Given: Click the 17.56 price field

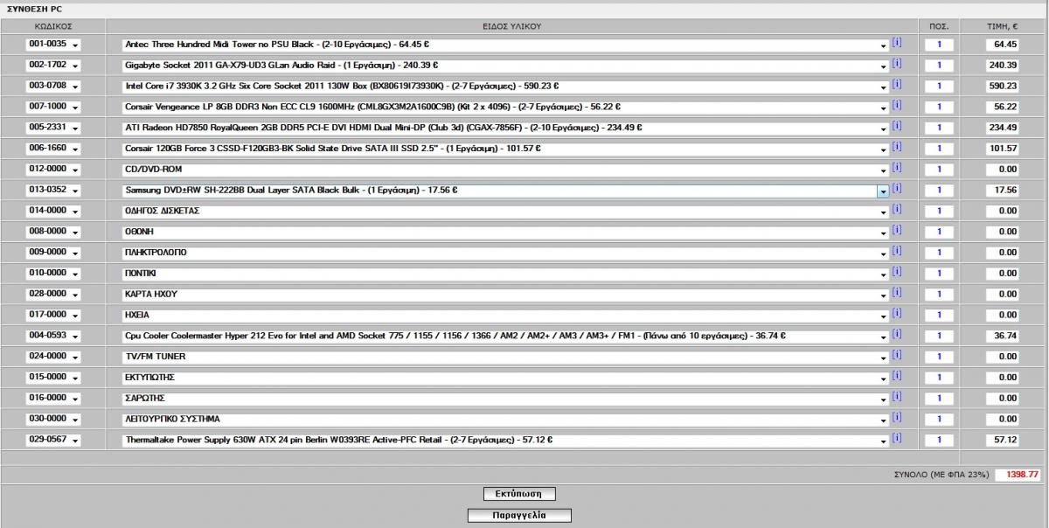Looking at the screenshot, I should point(1002,190).
